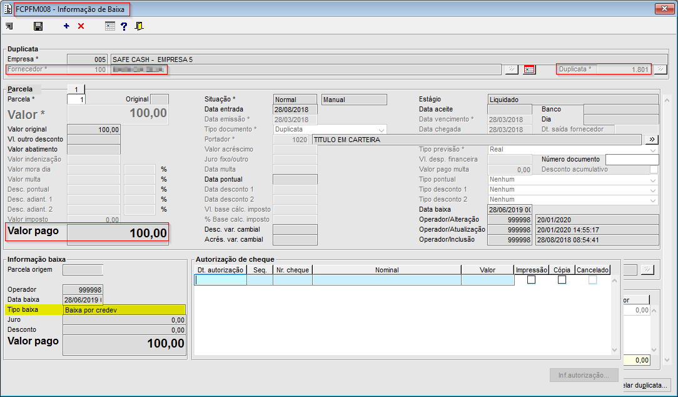Click the Portador field 'TITULO EM CARTEIRA'
The height and width of the screenshot is (397, 678).
477,140
